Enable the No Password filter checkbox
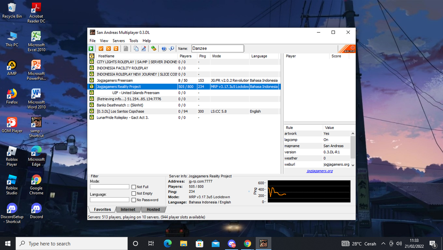This screenshot has width=443, height=250. (x=134, y=200)
